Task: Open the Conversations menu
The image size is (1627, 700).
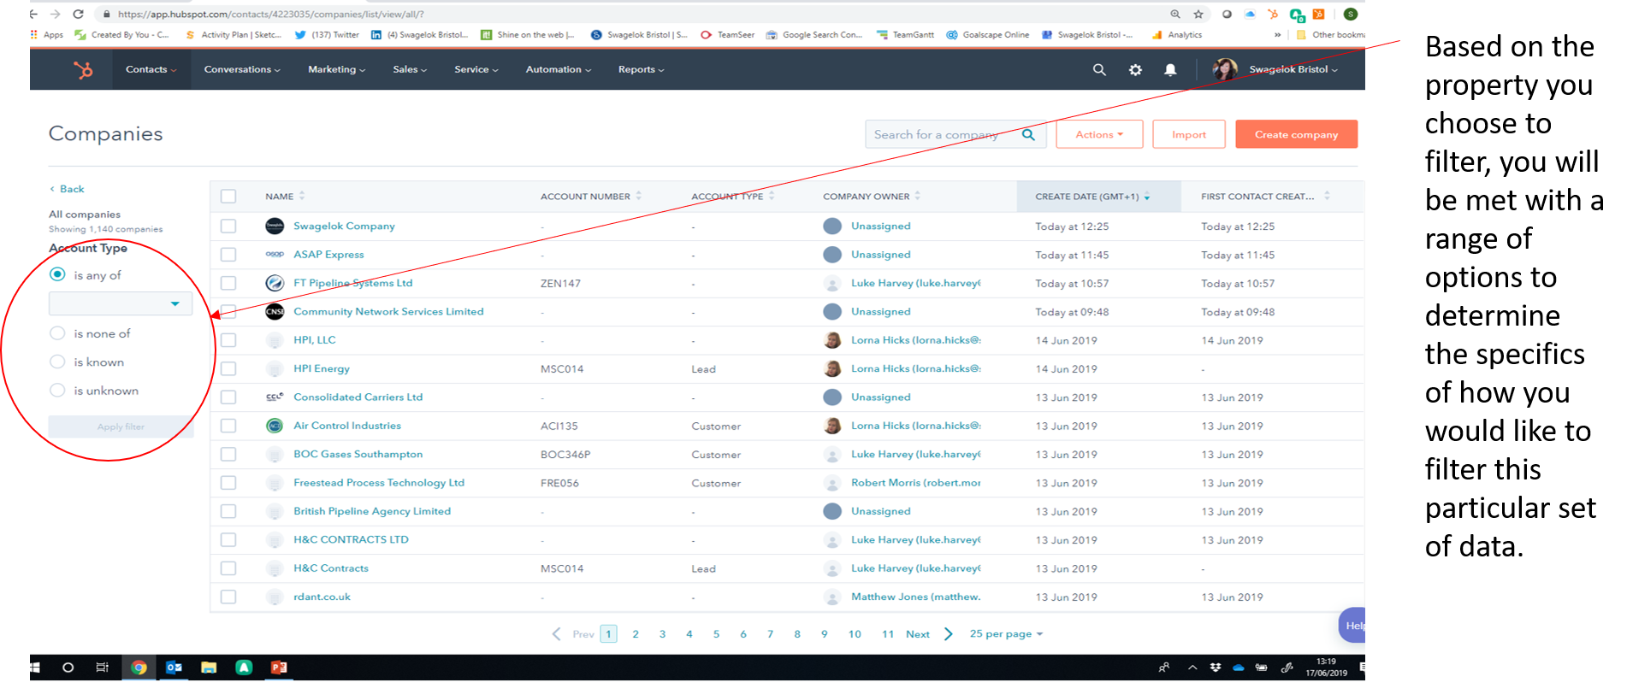Action: 242,70
